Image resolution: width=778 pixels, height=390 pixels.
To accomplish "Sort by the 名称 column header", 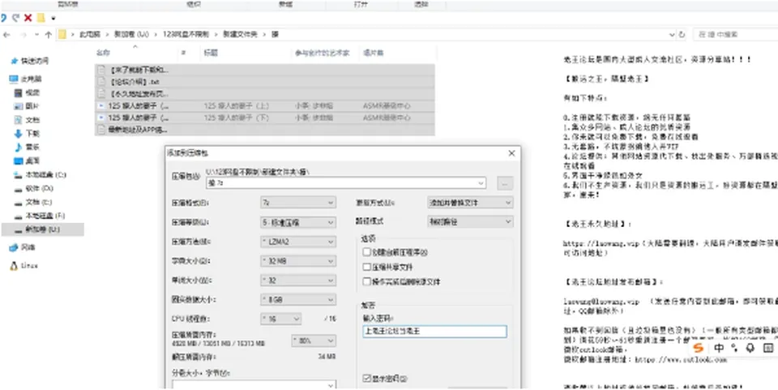I will click(x=103, y=53).
